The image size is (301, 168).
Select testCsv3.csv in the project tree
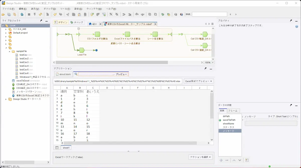tap(26, 62)
